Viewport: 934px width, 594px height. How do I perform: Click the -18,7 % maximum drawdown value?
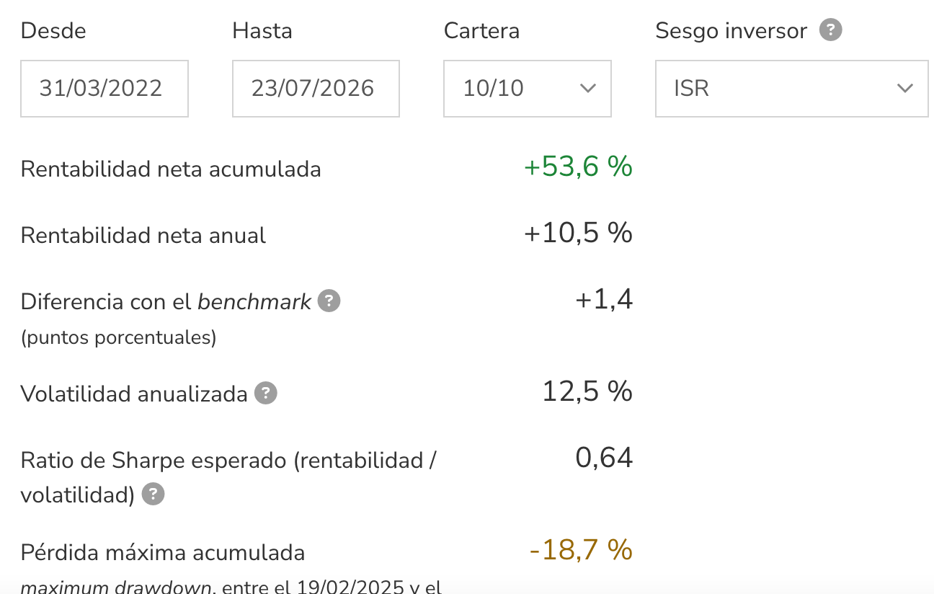pyautogui.click(x=581, y=550)
